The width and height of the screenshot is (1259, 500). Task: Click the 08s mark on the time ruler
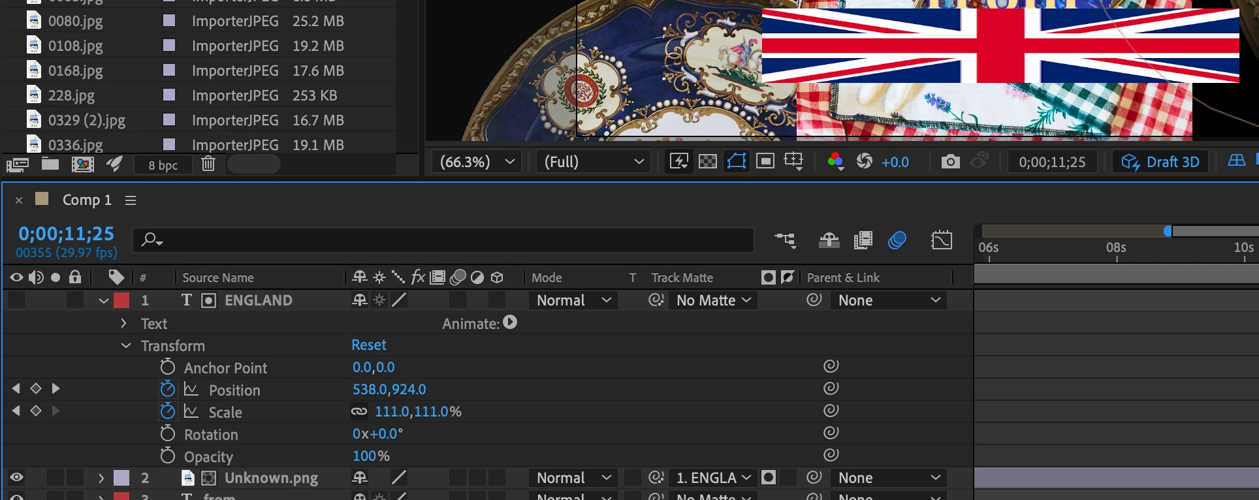click(x=1116, y=247)
